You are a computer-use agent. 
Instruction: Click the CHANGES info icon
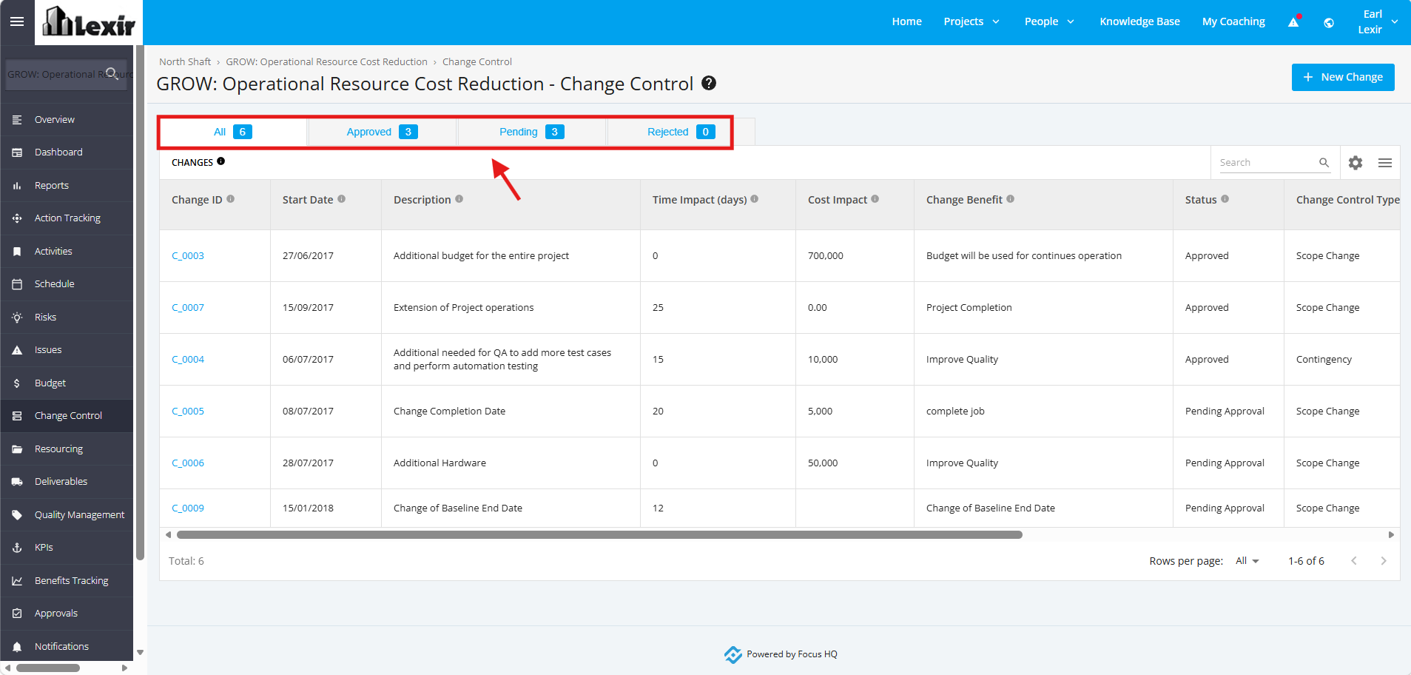pyautogui.click(x=220, y=161)
